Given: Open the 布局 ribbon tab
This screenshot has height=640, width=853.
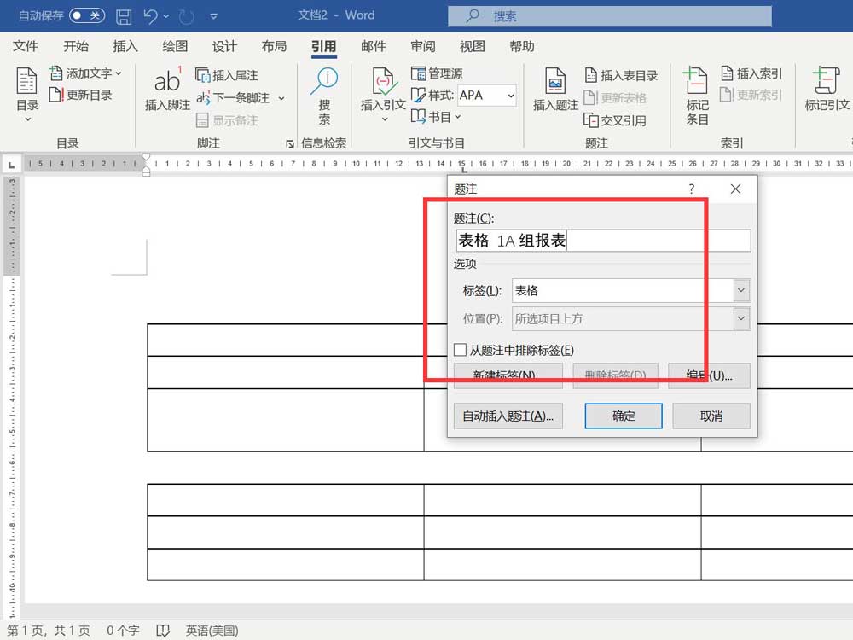Looking at the screenshot, I should (x=274, y=46).
